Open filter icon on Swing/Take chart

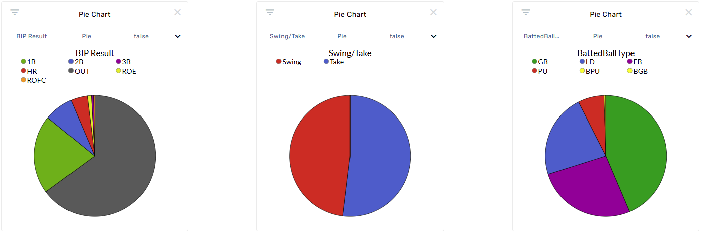[270, 12]
